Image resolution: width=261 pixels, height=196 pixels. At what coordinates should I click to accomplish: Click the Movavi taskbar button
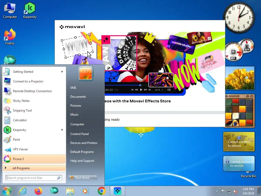[118, 191]
